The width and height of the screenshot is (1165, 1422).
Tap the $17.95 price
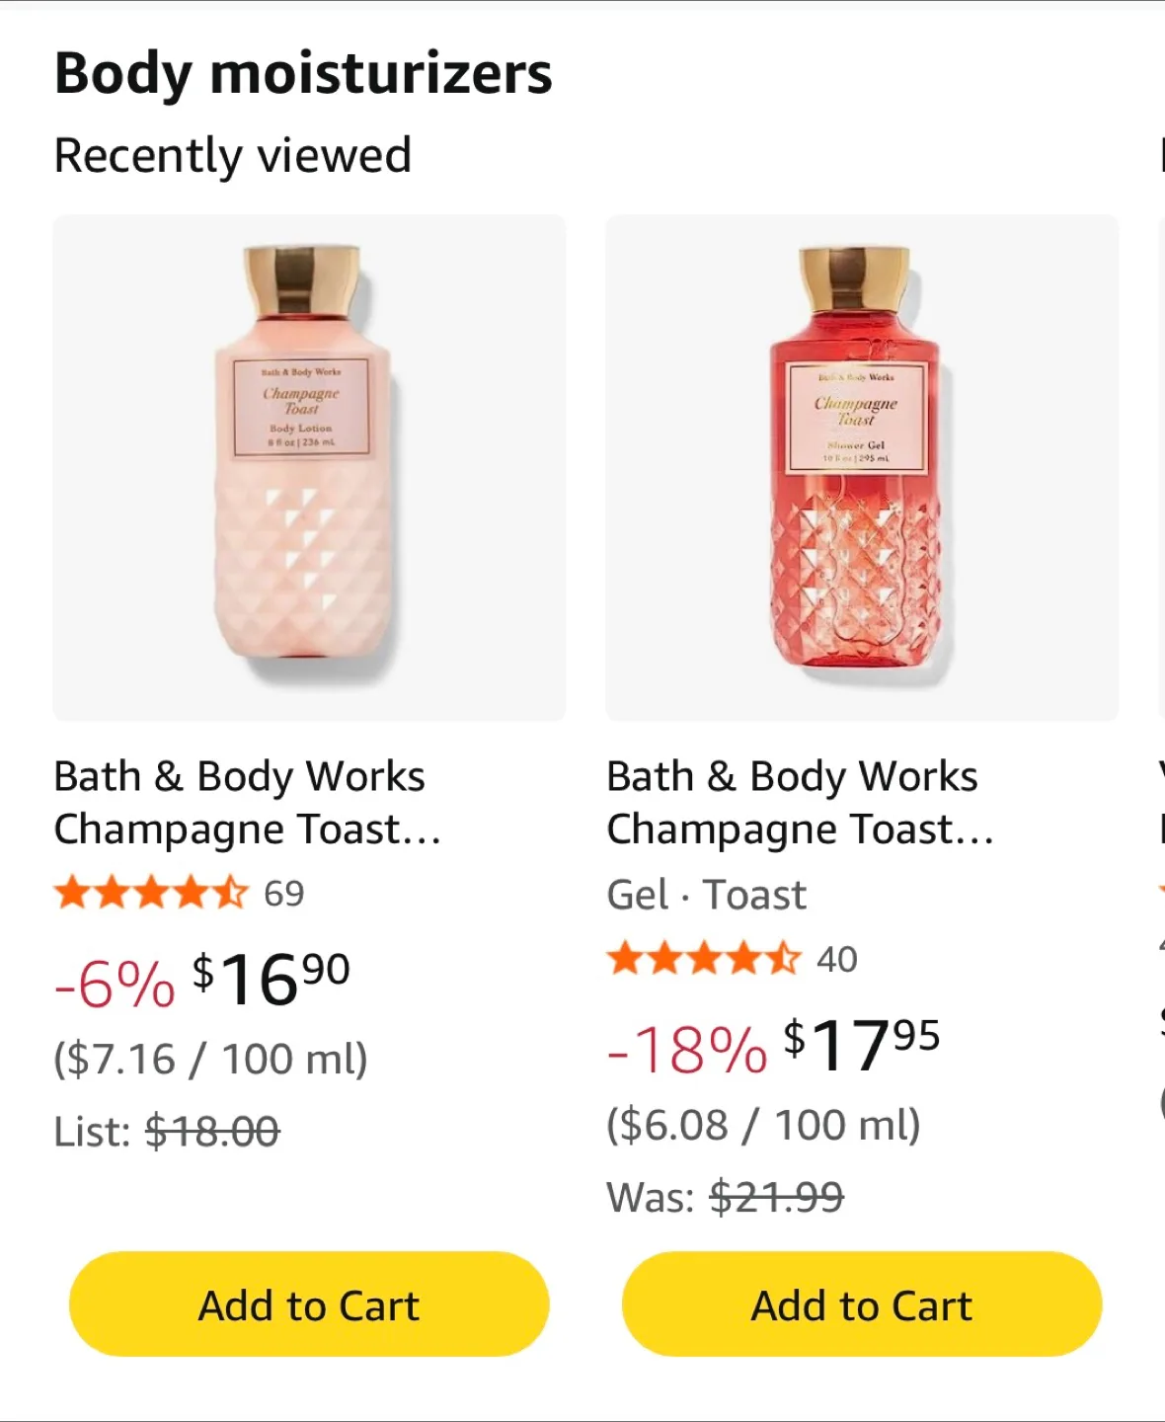pos(861,1046)
